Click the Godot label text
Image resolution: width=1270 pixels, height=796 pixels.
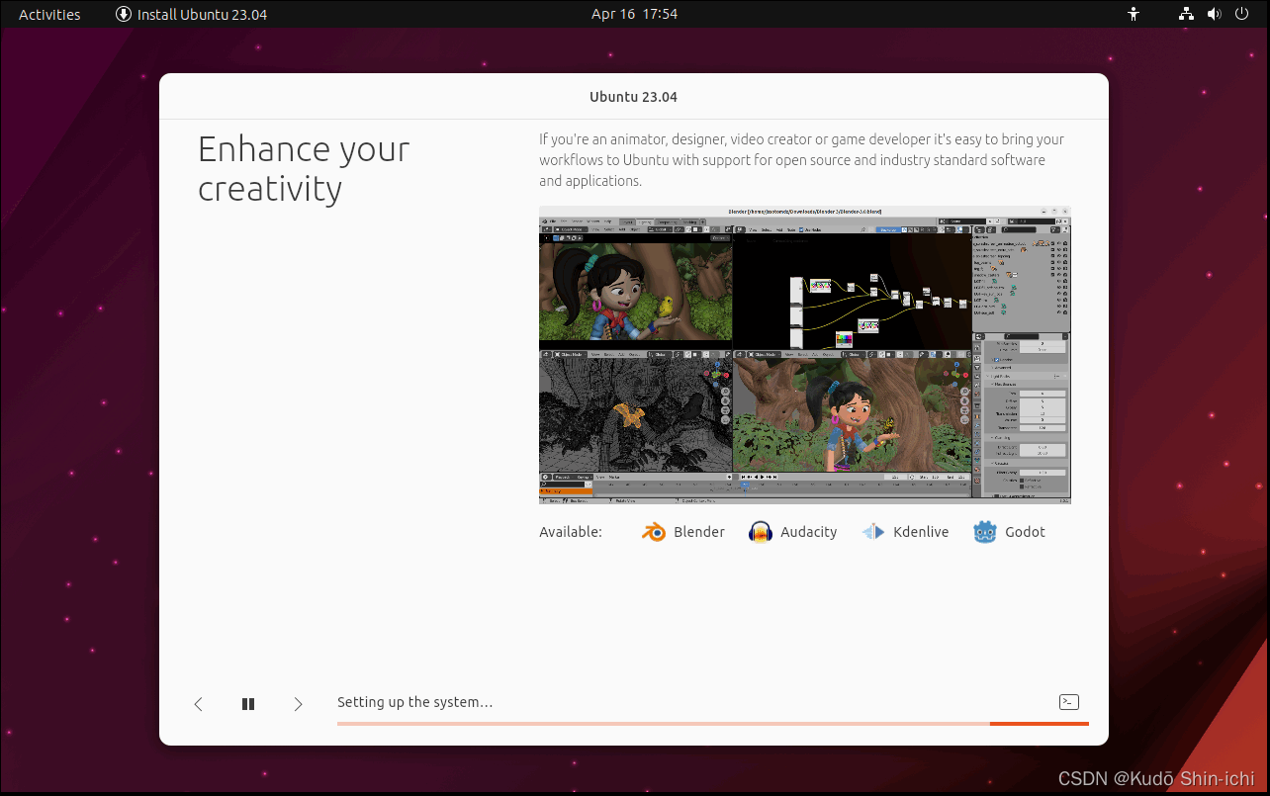point(1025,532)
